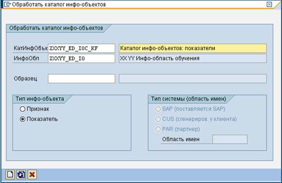Click the red X Cancel icon

pyautogui.click(x=32, y=174)
